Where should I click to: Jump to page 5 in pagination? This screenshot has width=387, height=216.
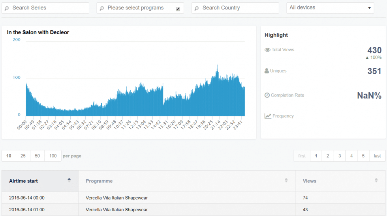tap(363, 156)
